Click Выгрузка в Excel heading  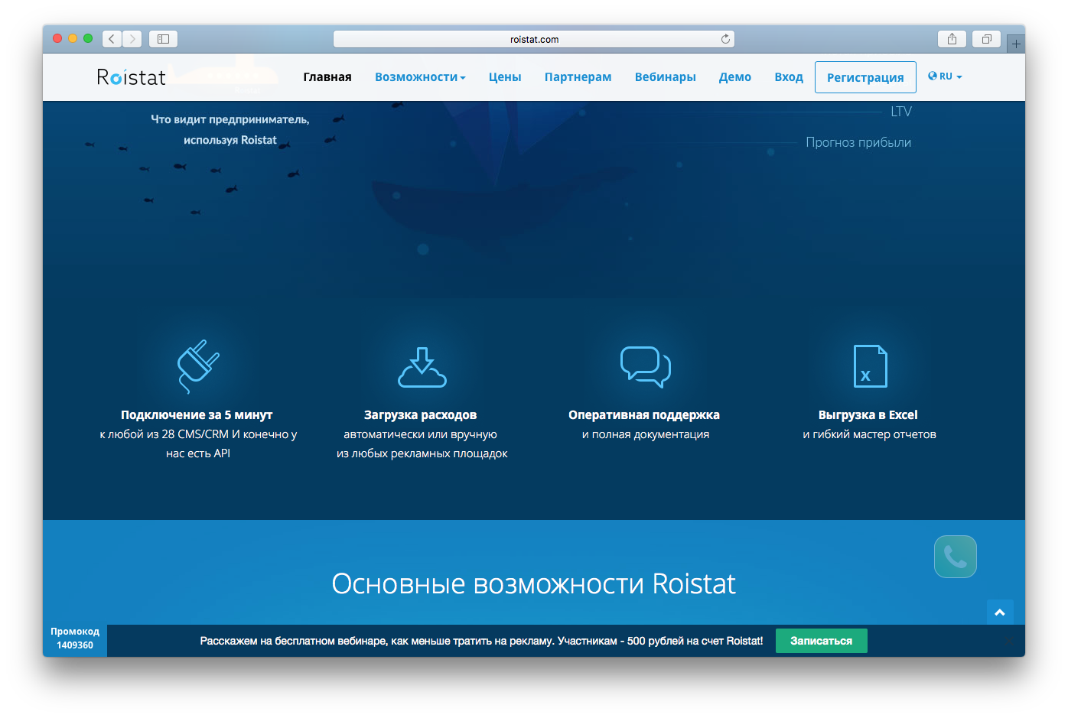868,415
